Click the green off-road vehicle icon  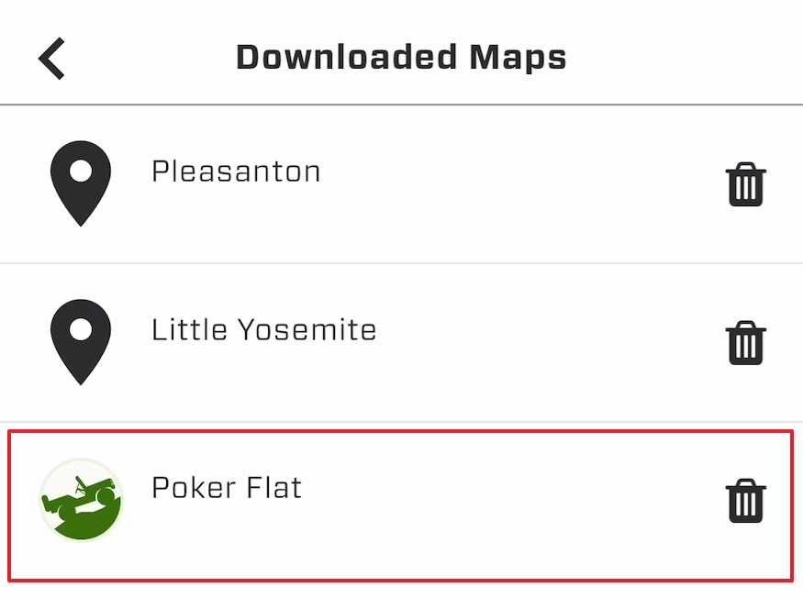(x=81, y=501)
